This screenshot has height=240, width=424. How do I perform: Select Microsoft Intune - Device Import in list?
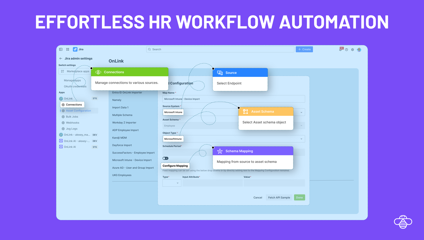pyautogui.click(x=132, y=160)
